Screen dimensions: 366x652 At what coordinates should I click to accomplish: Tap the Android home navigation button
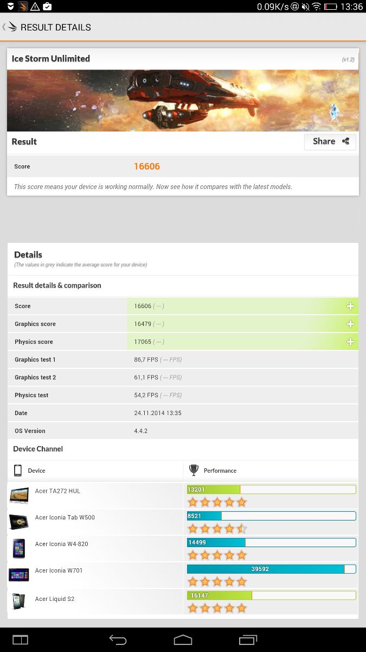point(183,640)
